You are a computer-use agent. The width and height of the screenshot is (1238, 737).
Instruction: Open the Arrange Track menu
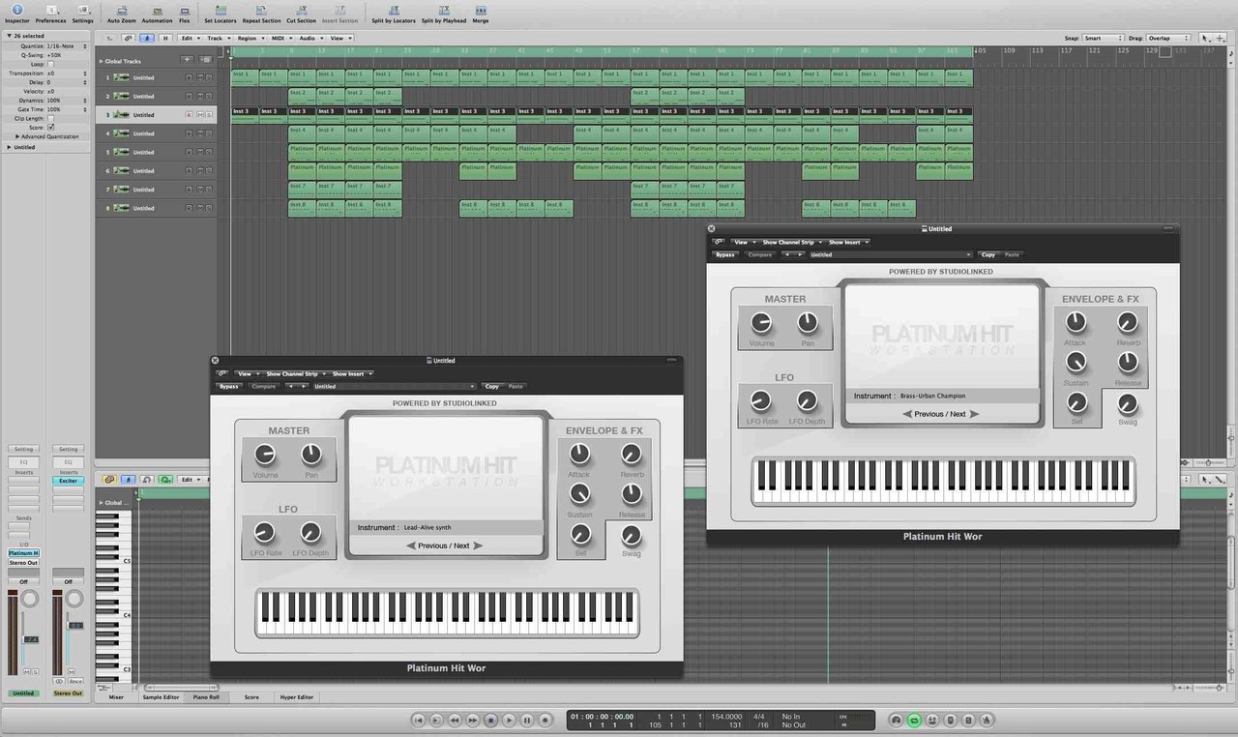point(217,38)
